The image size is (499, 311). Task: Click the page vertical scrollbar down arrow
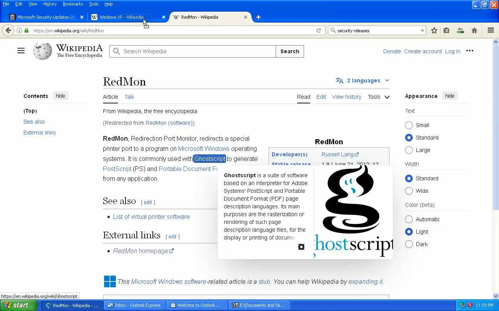[x=496, y=296]
